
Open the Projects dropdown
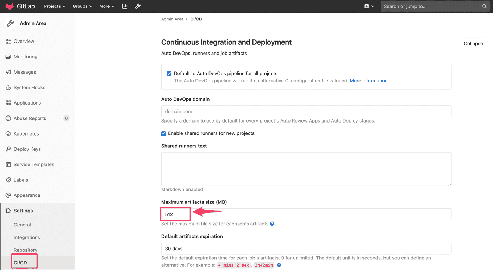click(x=54, y=6)
